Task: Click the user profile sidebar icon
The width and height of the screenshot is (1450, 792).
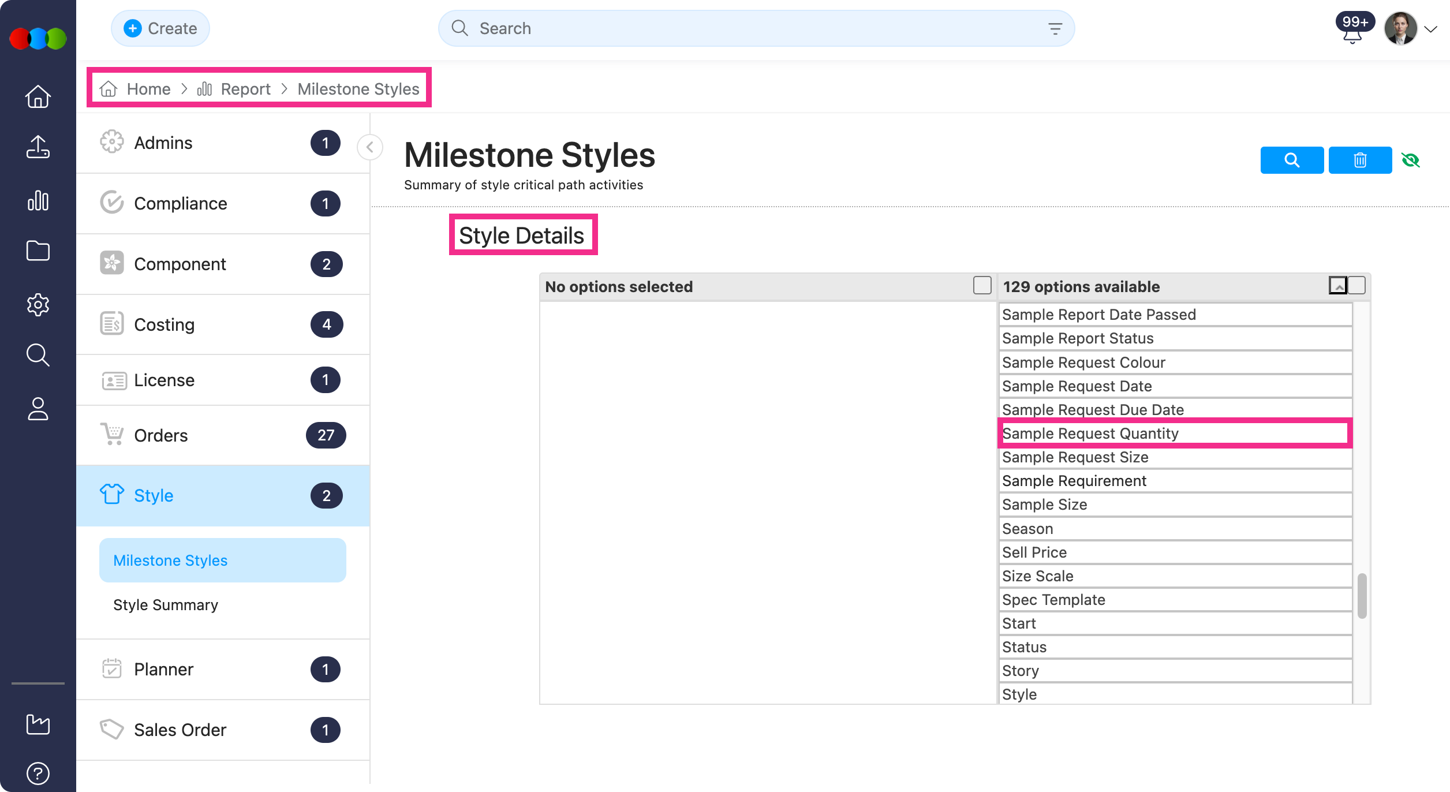Action: [38, 409]
